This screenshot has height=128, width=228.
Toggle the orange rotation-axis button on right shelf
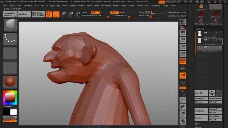tap(183, 88)
